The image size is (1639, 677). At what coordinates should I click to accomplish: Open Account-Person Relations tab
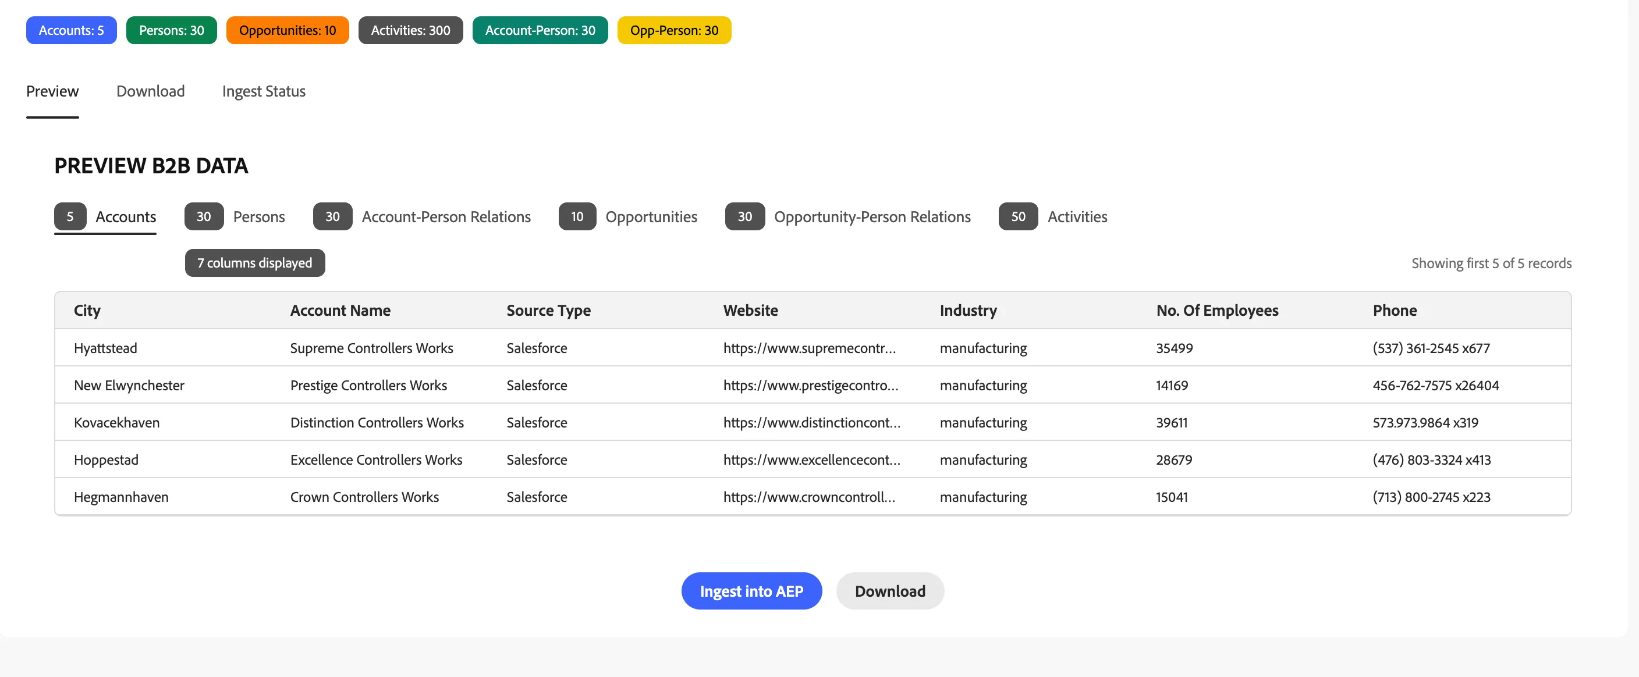tap(421, 217)
